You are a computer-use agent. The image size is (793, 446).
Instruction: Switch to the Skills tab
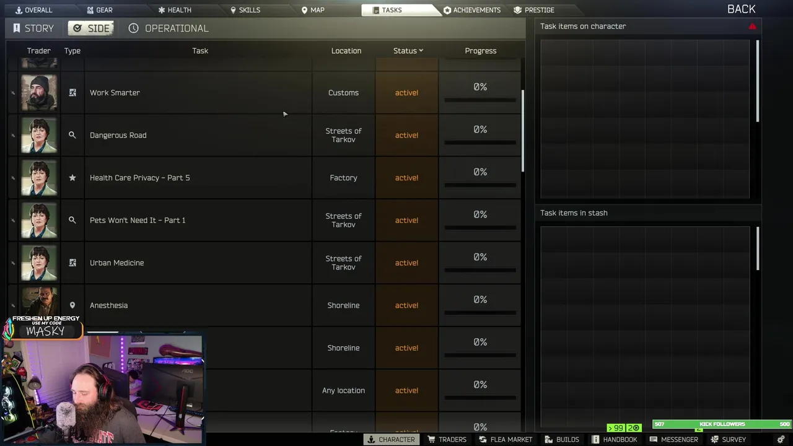[x=245, y=10]
